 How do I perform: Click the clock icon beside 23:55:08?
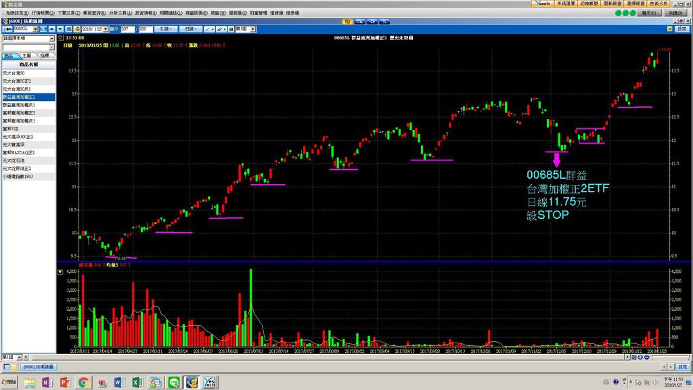(x=60, y=38)
